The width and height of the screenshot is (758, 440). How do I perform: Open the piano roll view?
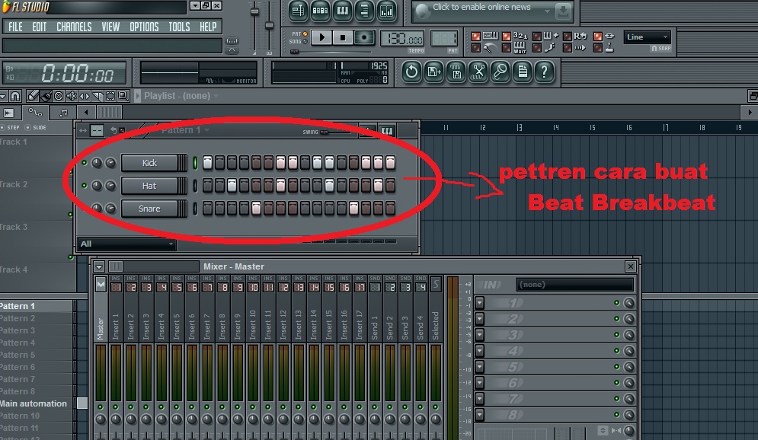click(x=342, y=11)
